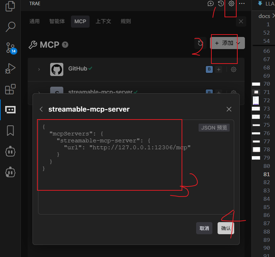The height and width of the screenshot is (257, 275).
Task: Click inside the JSON configuration editor
Action: [x=136, y=167]
